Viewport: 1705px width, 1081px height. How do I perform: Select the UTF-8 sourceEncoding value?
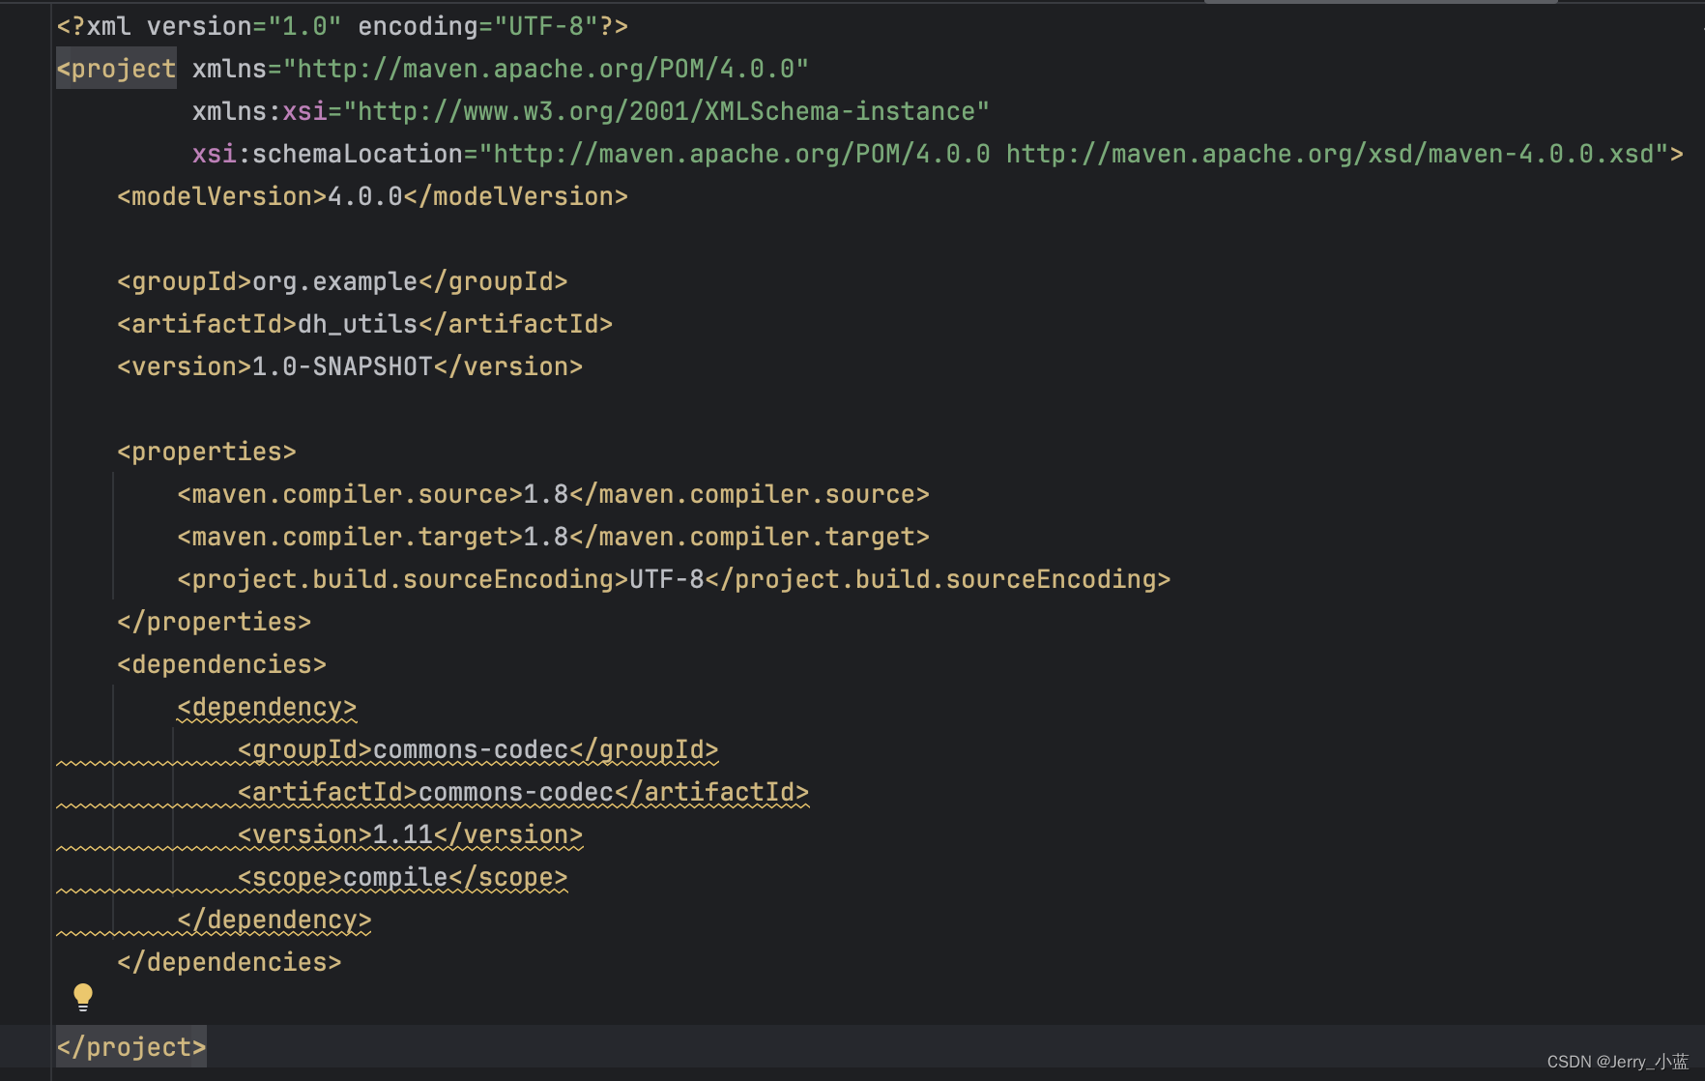tap(667, 579)
